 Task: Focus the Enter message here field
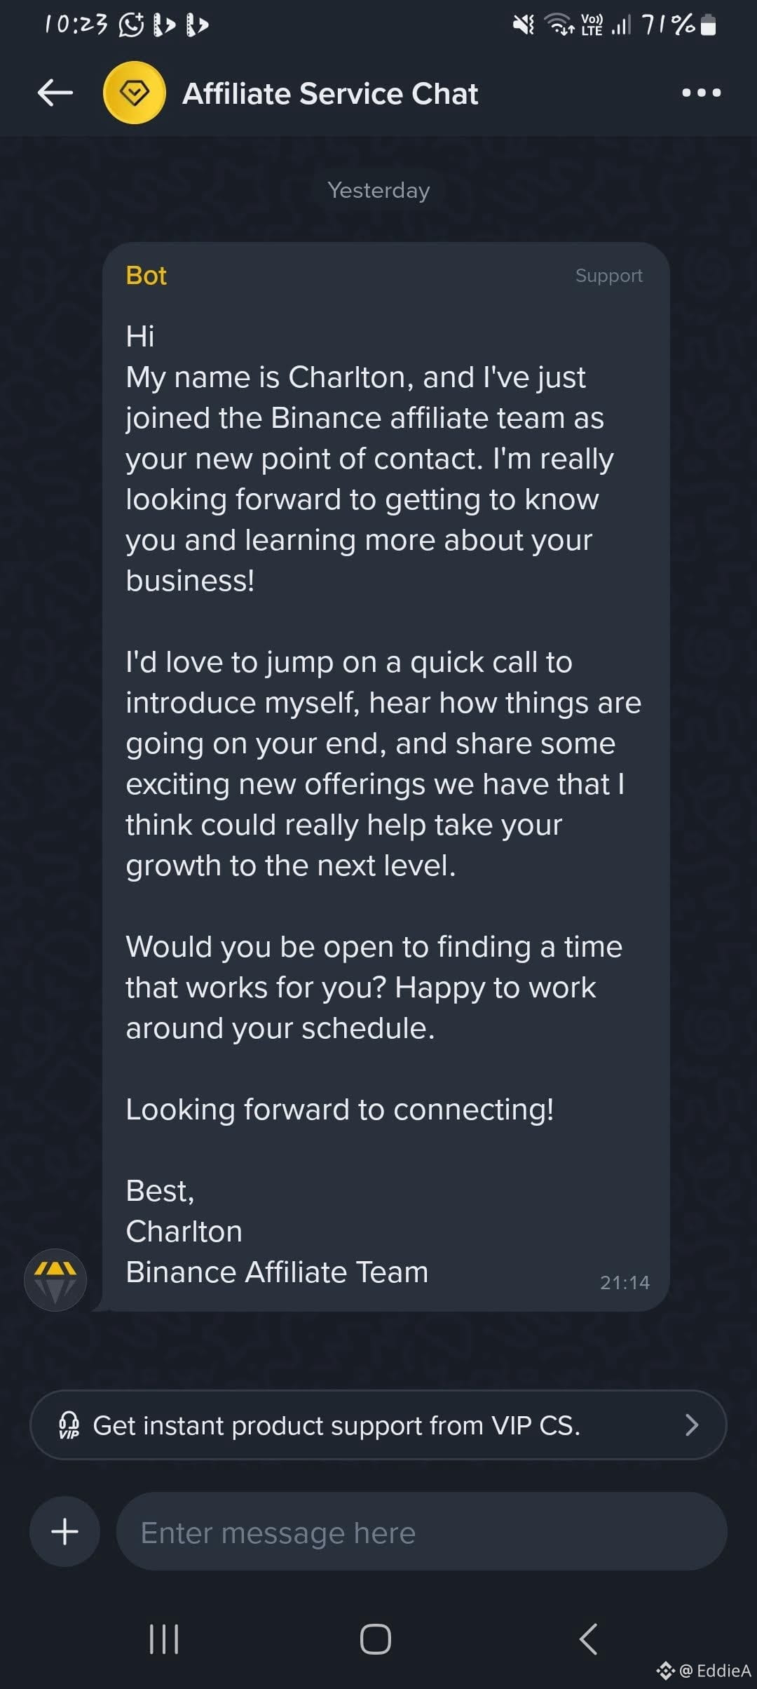pyautogui.click(x=421, y=1531)
